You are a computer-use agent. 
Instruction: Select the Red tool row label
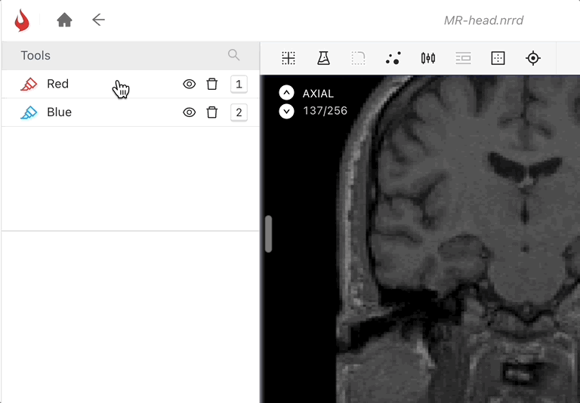pyautogui.click(x=57, y=84)
